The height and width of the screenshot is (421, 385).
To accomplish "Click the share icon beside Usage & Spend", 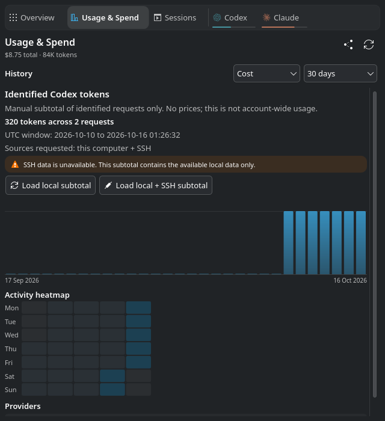I will [x=348, y=45].
